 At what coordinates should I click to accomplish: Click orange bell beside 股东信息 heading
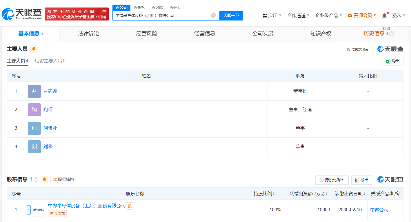pyautogui.click(x=44, y=179)
